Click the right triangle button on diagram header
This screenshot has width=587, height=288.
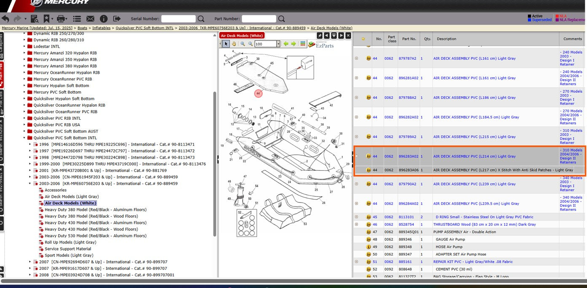pyautogui.click(x=341, y=36)
